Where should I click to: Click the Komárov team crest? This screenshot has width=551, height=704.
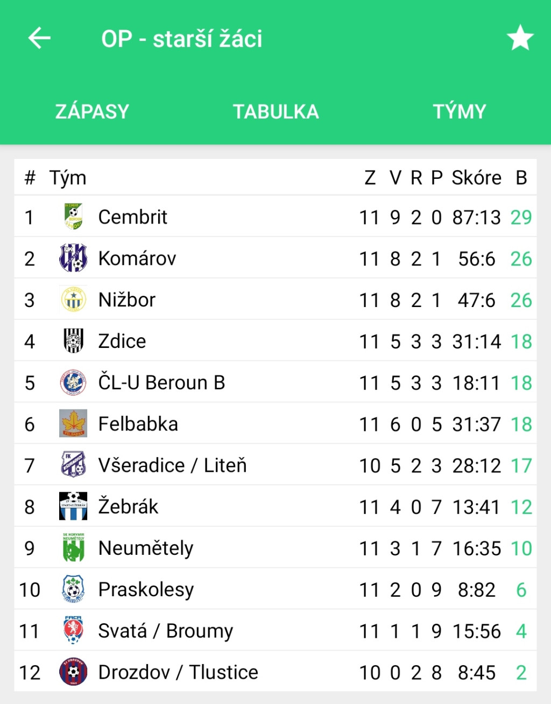[x=73, y=258]
